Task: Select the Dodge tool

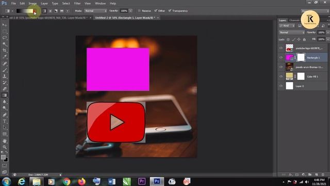Action: coord(5,108)
